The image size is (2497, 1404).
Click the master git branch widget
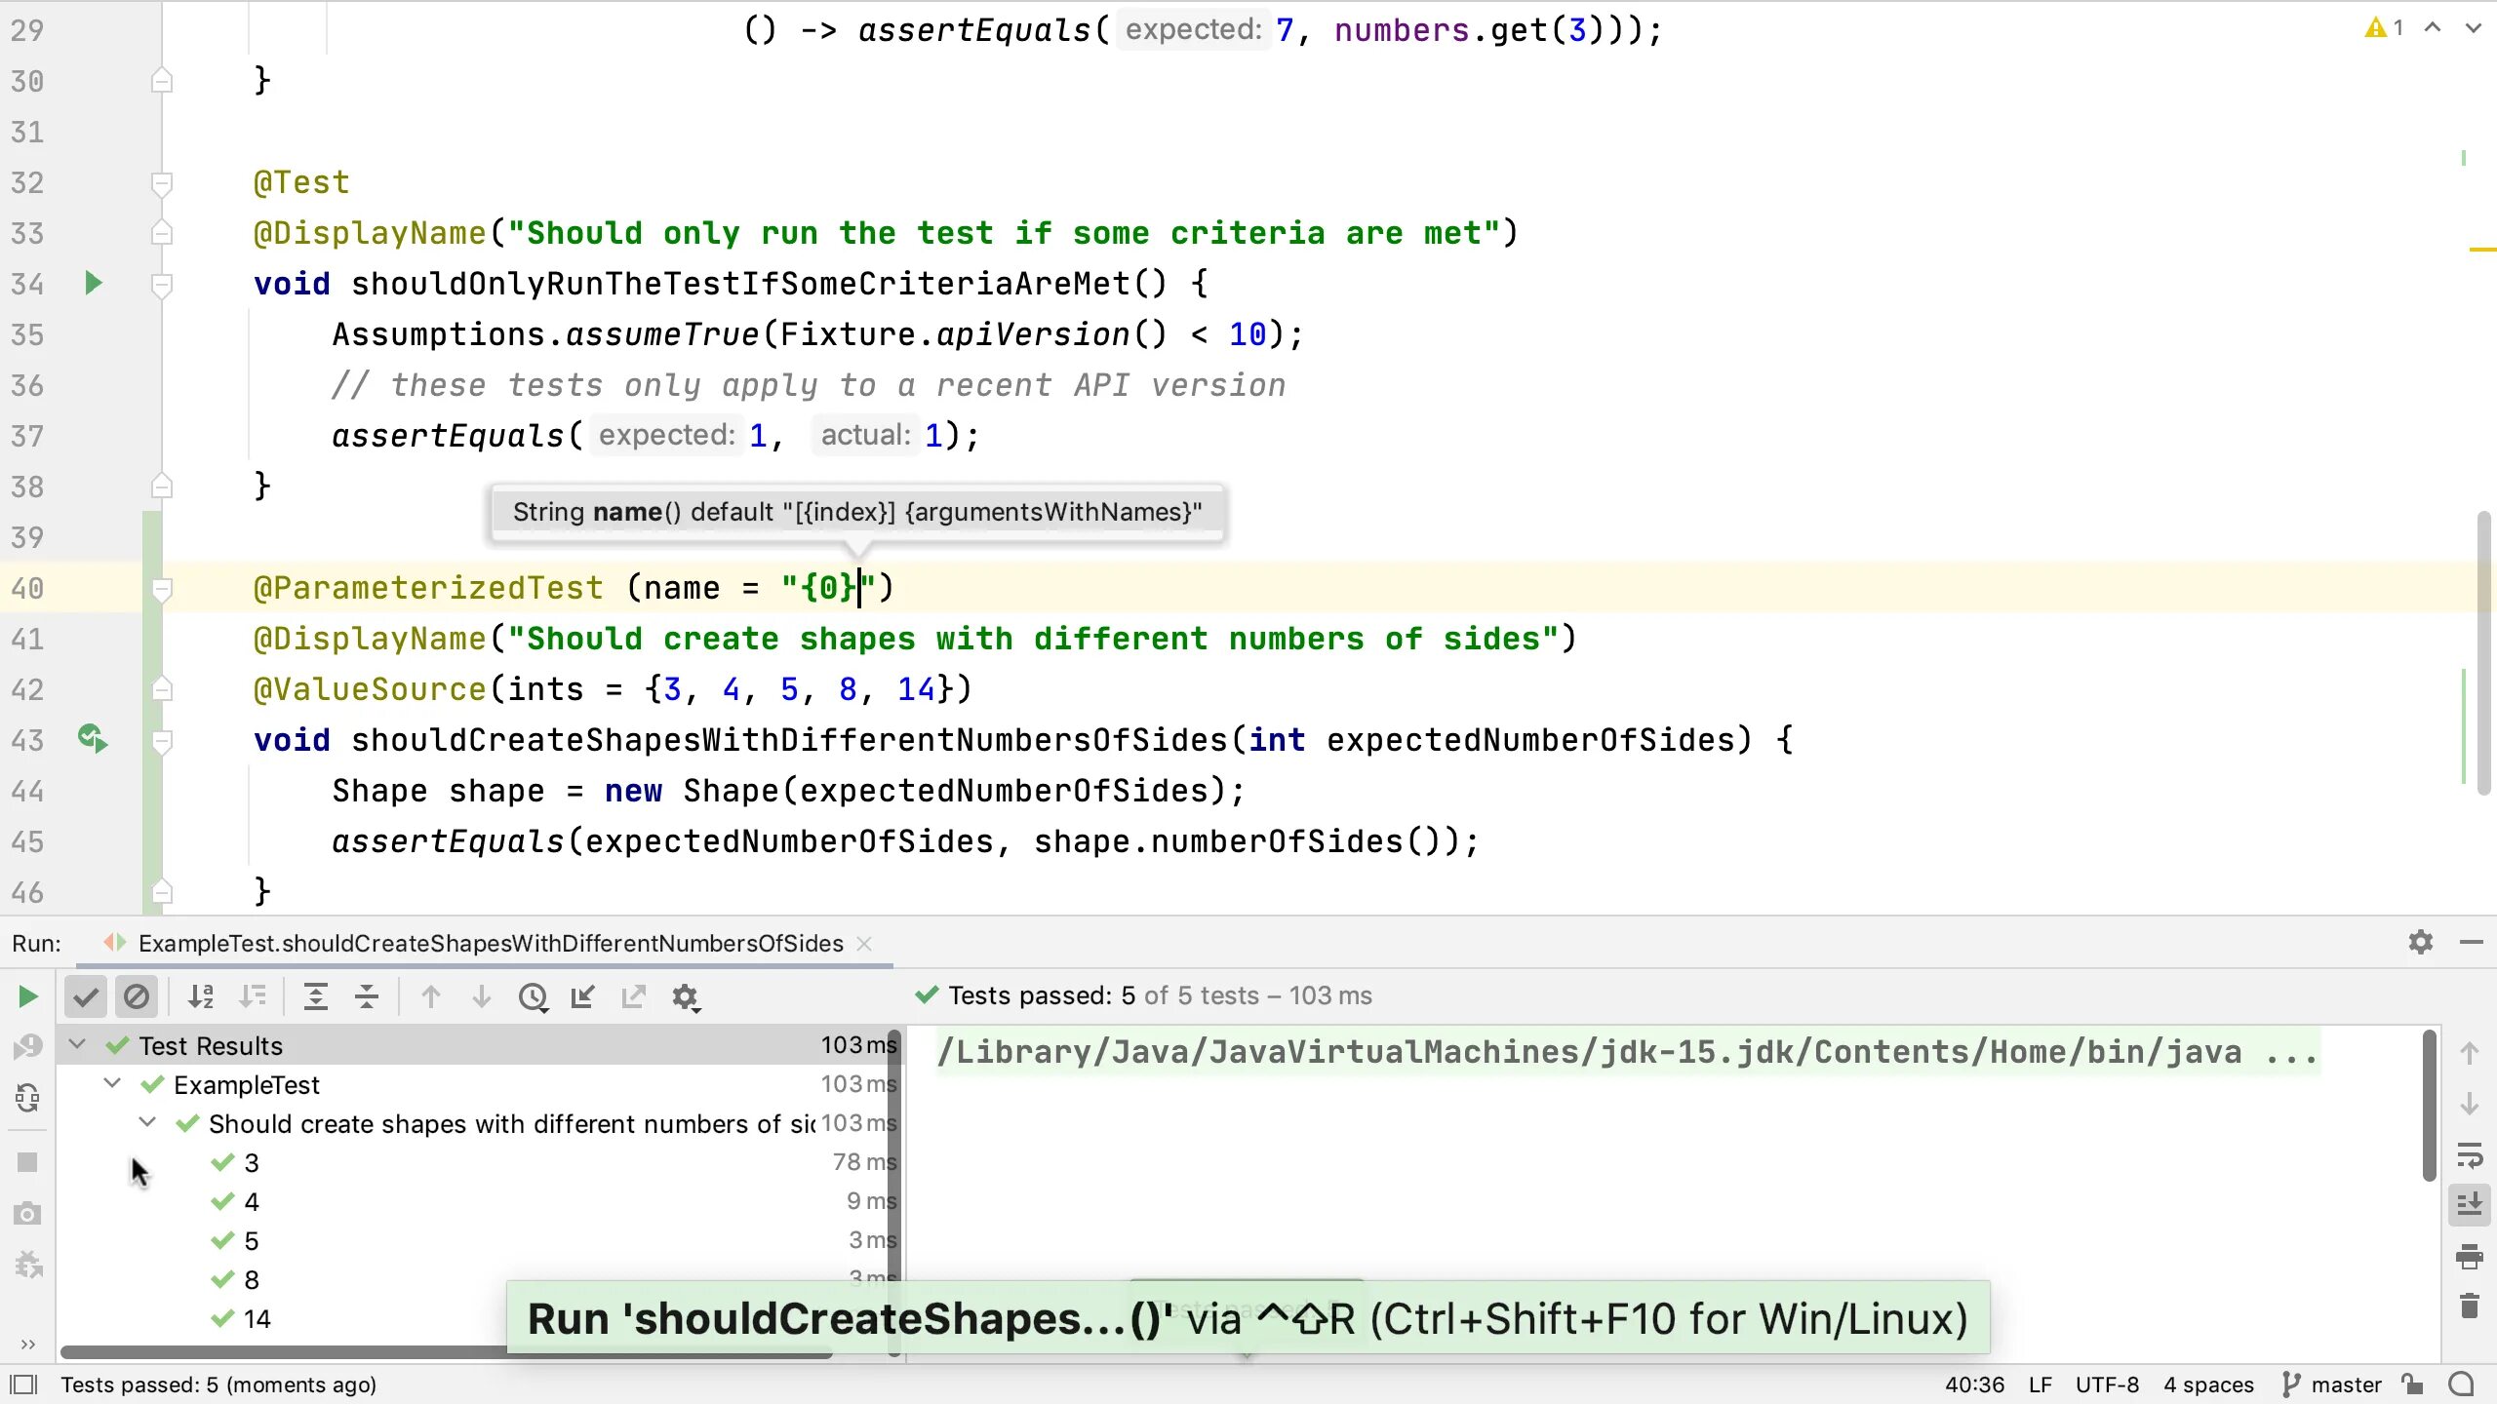pos(2333,1384)
